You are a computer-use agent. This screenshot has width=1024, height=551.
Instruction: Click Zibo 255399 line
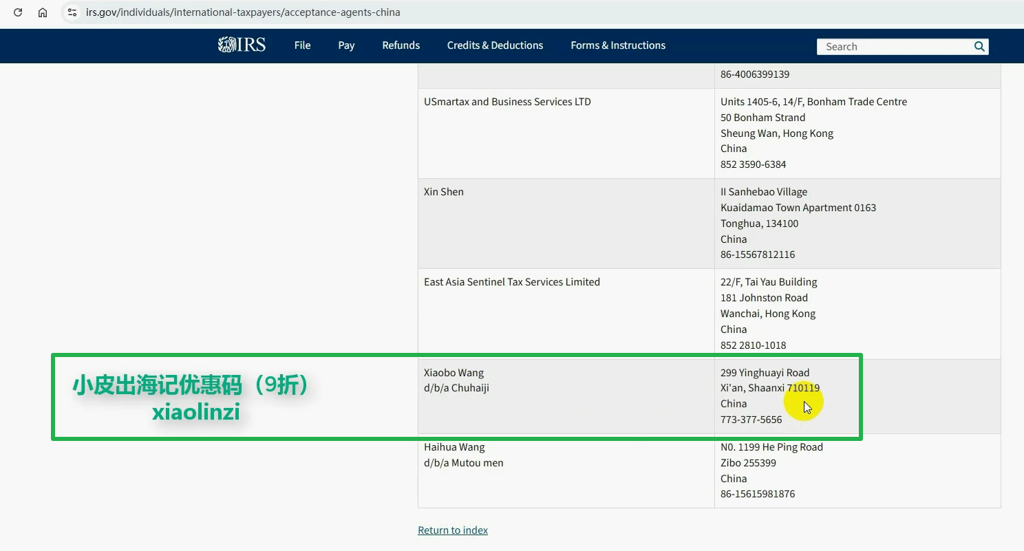click(x=748, y=463)
